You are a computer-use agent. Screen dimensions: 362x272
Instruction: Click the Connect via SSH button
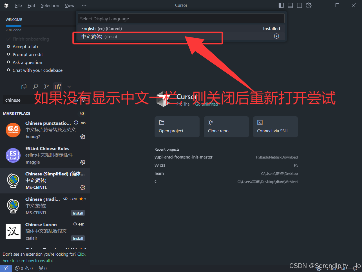(275, 127)
